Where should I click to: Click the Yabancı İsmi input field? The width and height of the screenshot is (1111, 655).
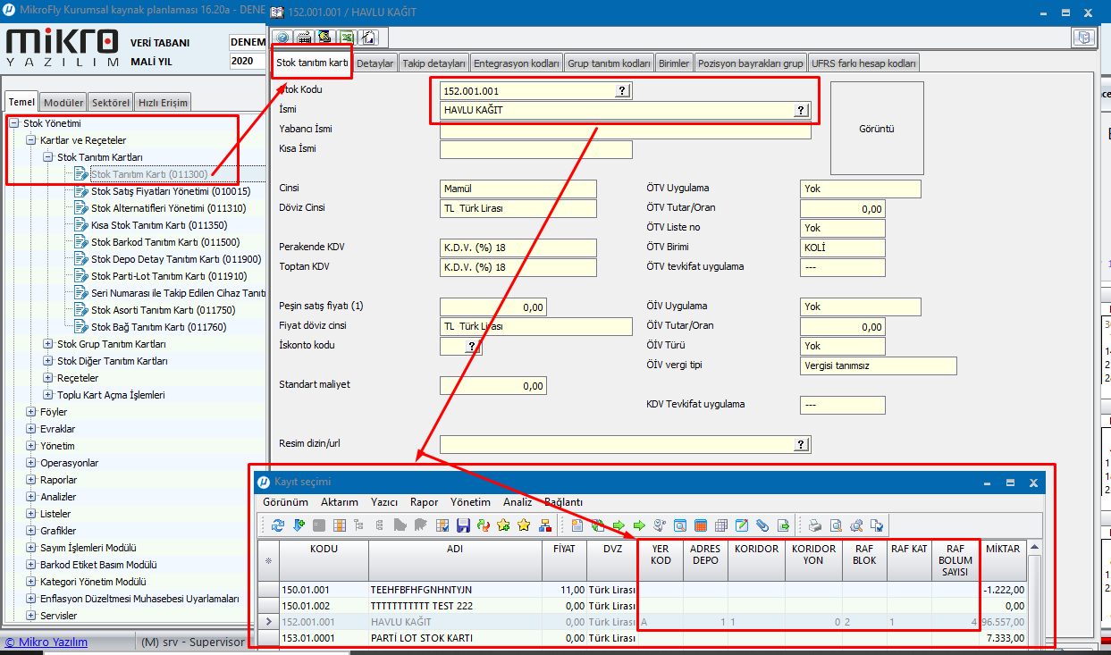coord(625,130)
